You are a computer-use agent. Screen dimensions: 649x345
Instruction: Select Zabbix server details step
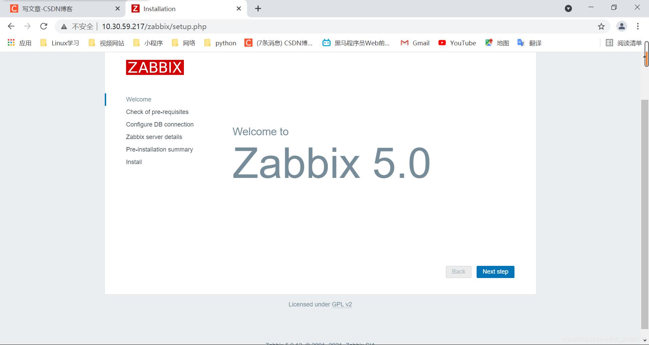tap(154, 137)
